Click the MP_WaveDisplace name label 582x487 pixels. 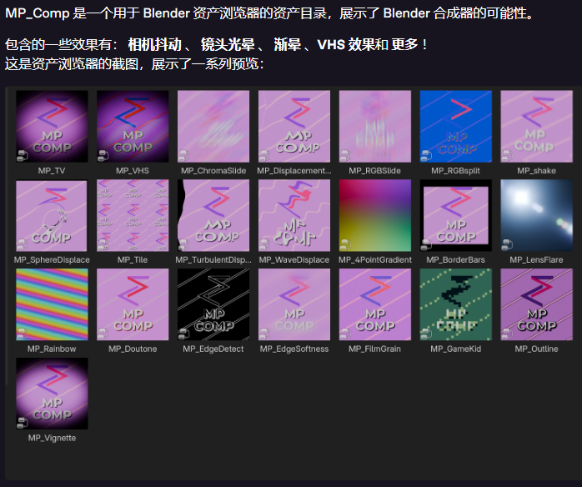point(294,260)
